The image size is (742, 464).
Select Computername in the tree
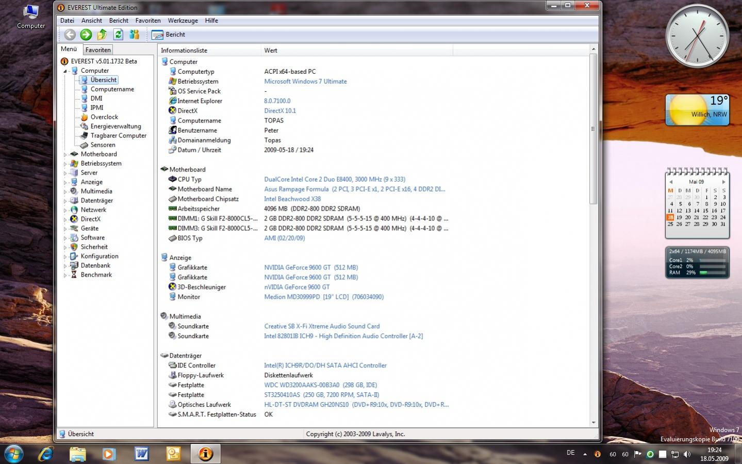pos(112,89)
